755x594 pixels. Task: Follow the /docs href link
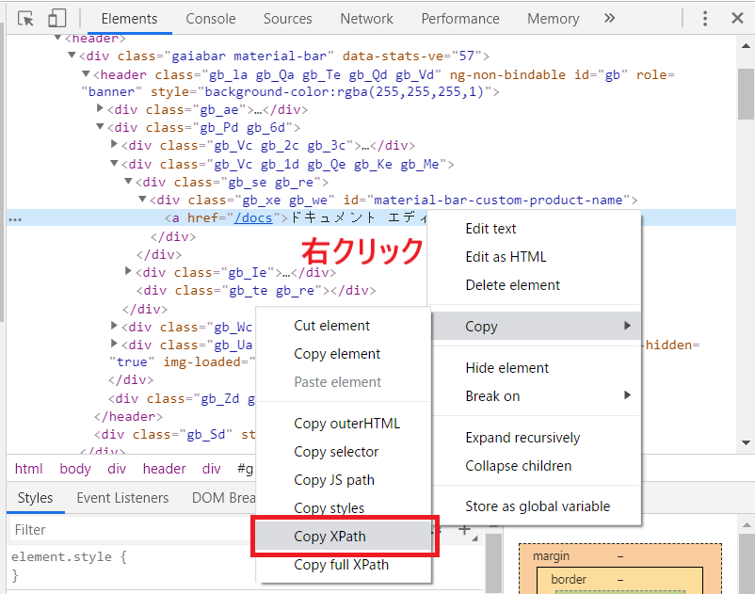(x=253, y=218)
